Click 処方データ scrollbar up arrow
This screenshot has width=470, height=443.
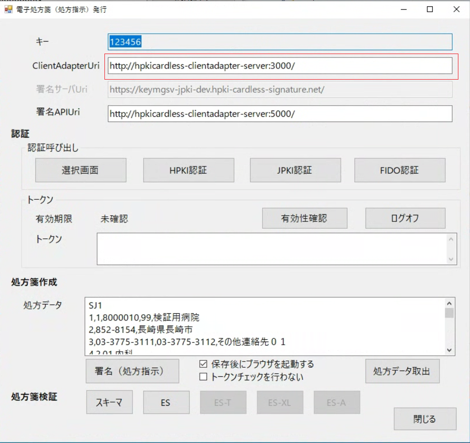pyautogui.click(x=449, y=304)
